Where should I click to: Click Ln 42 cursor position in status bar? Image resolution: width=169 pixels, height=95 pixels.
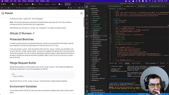(141, 94)
